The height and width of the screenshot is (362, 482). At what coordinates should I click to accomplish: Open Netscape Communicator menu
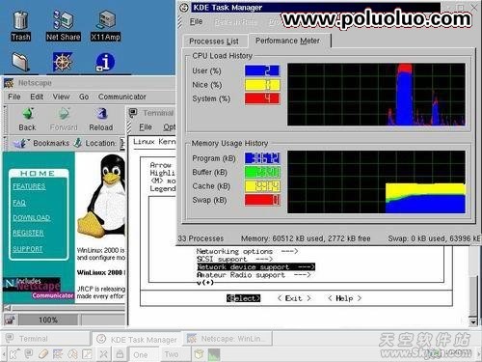[122, 97]
